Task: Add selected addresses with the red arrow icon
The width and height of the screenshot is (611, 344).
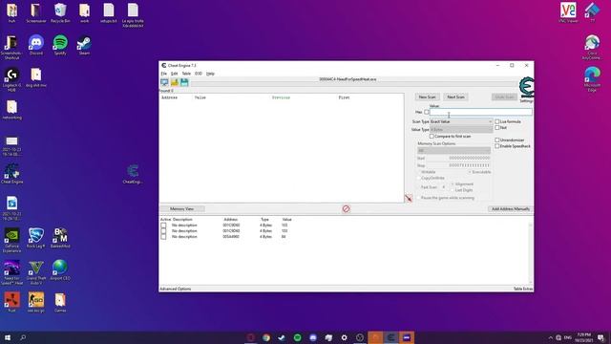Action: [409, 198]
